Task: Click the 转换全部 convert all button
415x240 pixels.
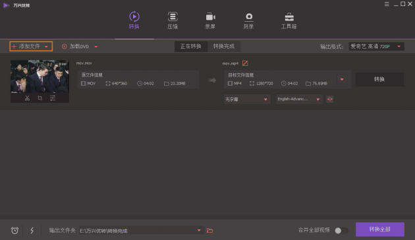Action: 380,229
